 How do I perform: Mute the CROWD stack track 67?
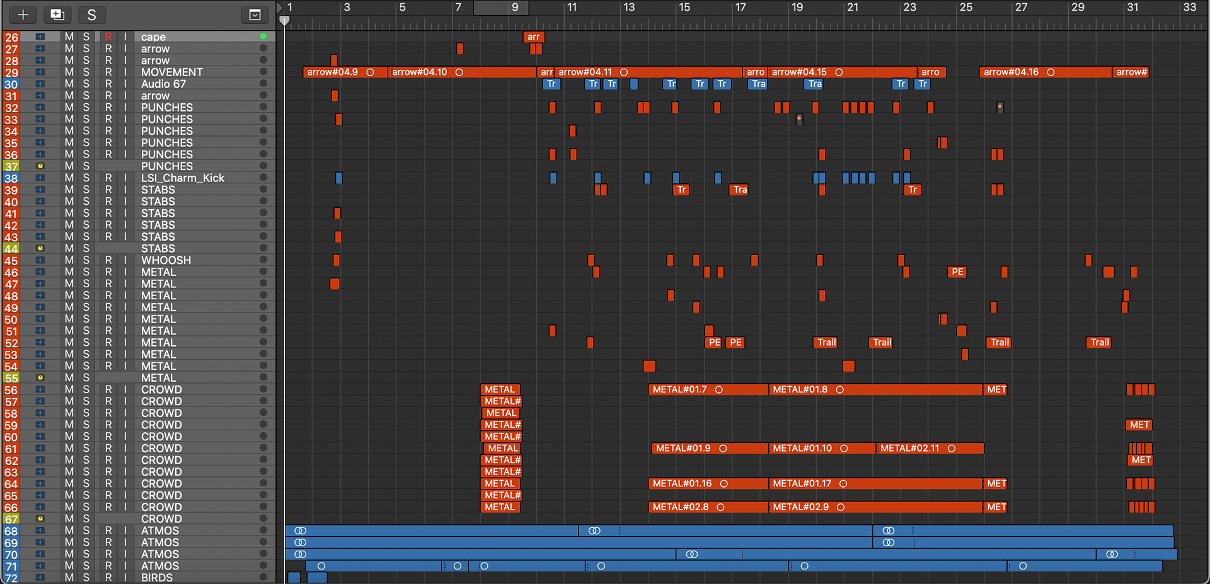point(69,519)
